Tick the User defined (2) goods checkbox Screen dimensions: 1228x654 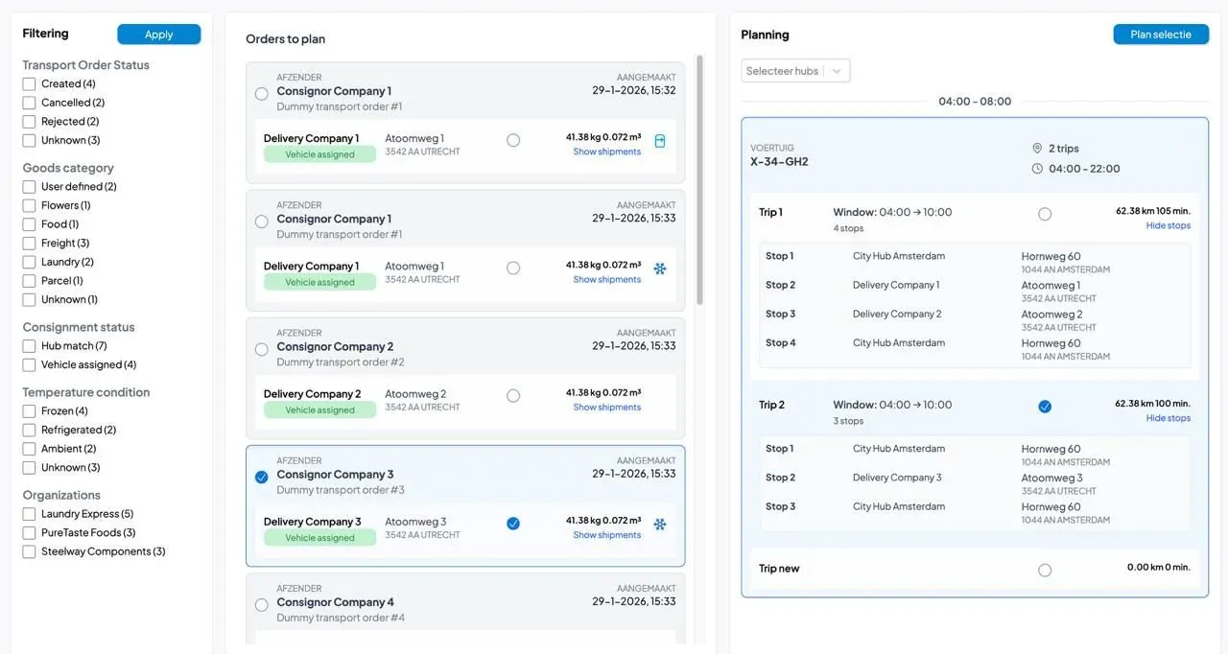(x=29, y=187)
